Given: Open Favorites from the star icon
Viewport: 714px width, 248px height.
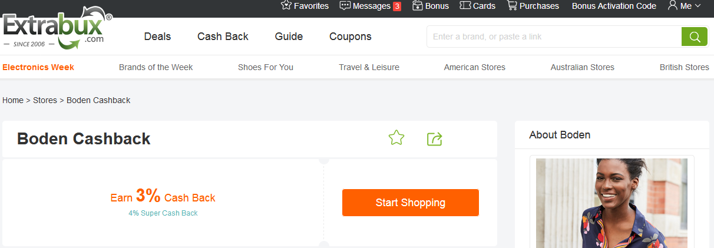Looking at the screenshot, I should (x=286, y=6).
